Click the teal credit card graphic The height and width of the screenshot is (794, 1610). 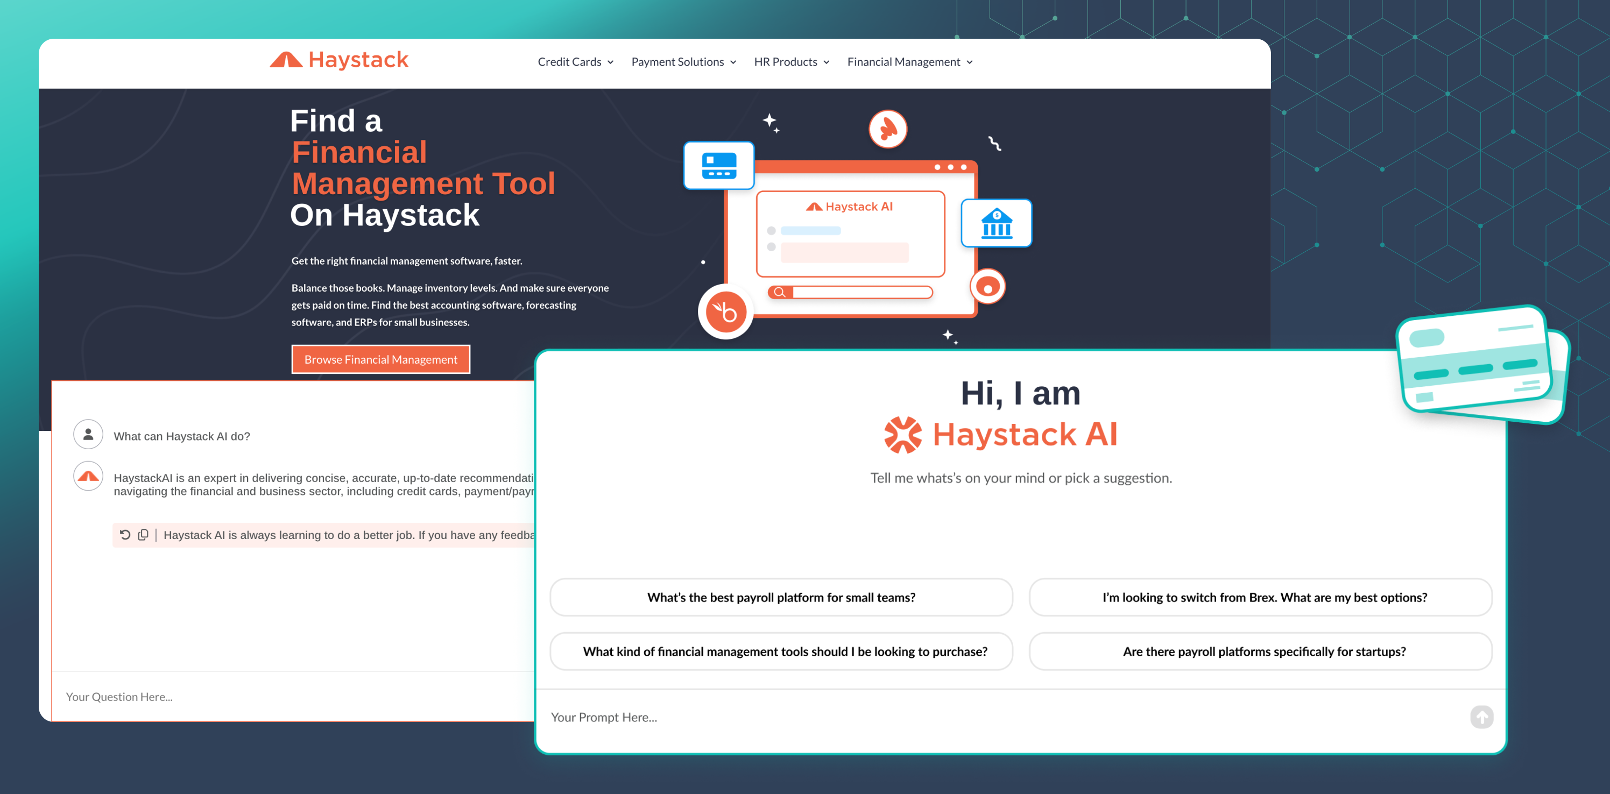(1483, 364)
